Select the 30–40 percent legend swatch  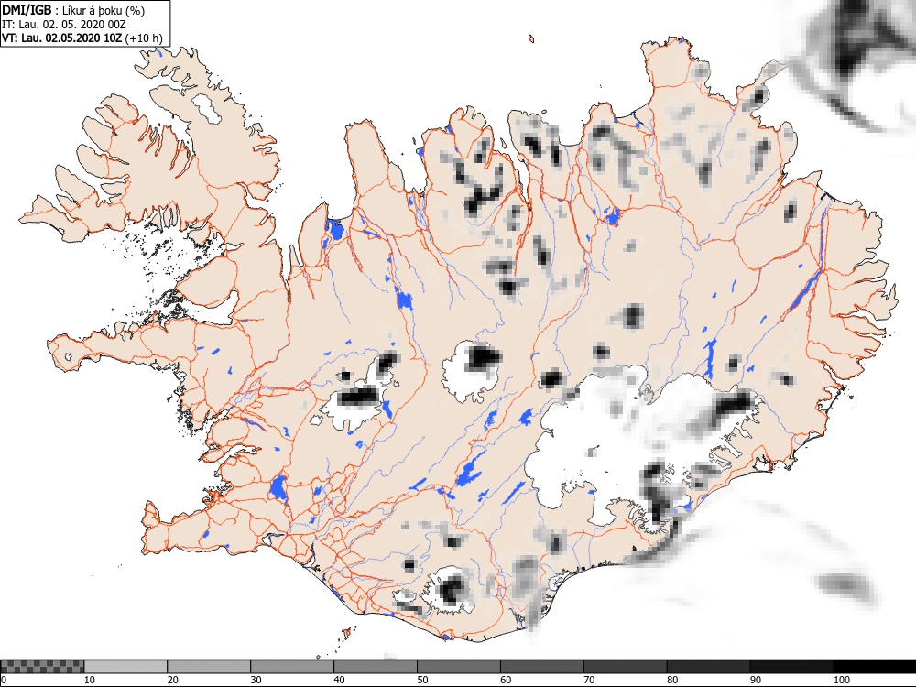(x=292, y=667)
